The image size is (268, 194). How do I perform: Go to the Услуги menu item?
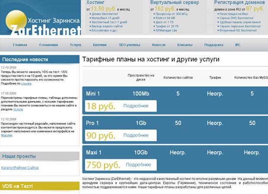point(75,45)
